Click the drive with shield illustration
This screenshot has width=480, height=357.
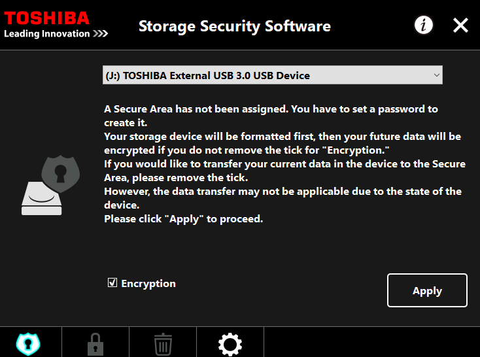(x=51, y=185)
